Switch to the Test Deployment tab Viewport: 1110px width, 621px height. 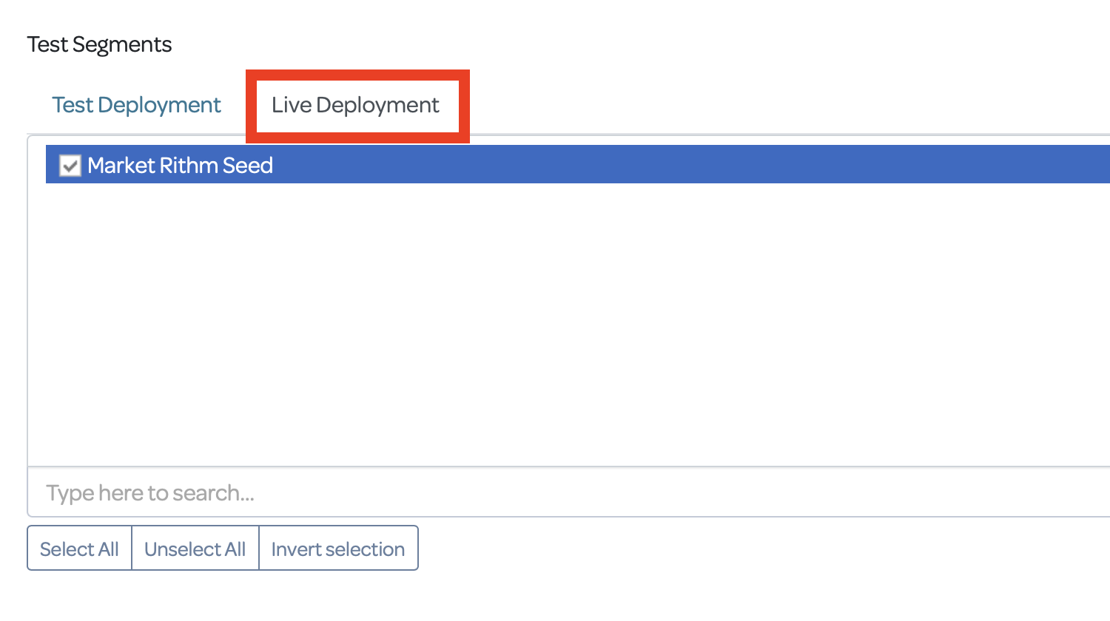pyautogui.click(x=136, y=105)
